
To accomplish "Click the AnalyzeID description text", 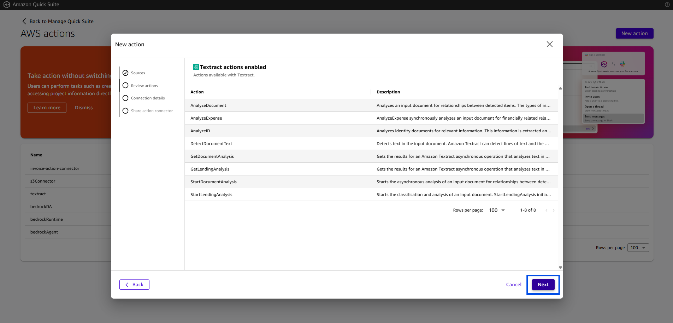I will click(464, 131).
